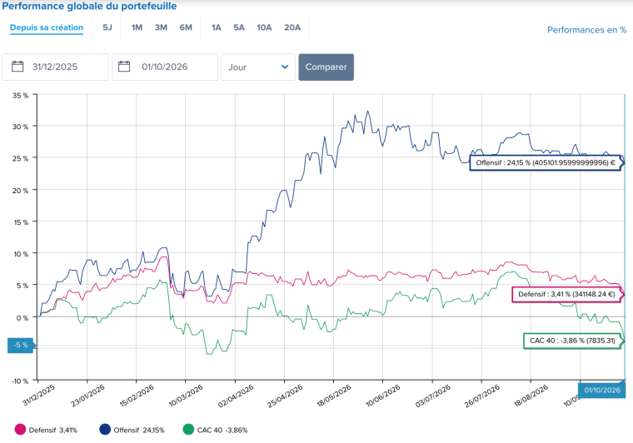Select the 5A period tab
This screenshot has height=443, width=633.
click(x=239, y=27)
